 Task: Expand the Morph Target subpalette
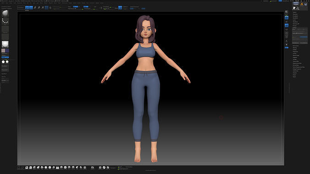[296, 55]
